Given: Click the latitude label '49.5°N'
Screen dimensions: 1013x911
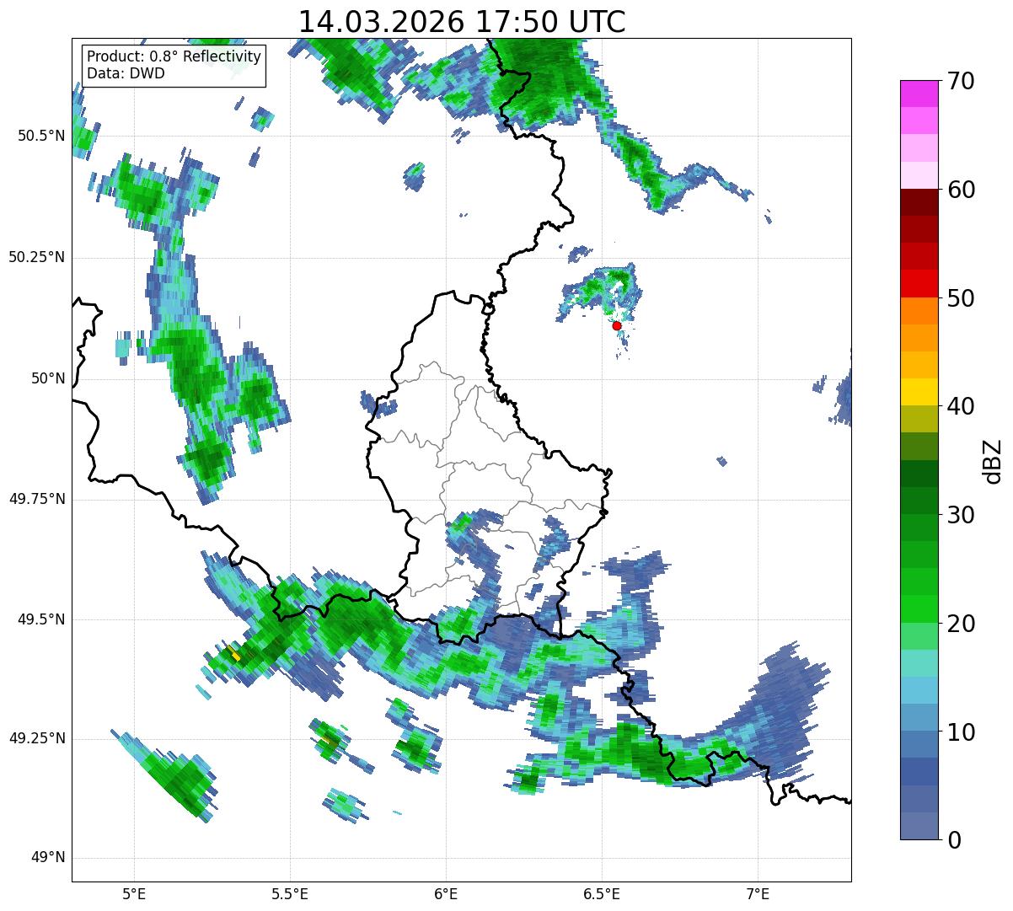Looking at the screenshot, I should click(x=41, y=619).
